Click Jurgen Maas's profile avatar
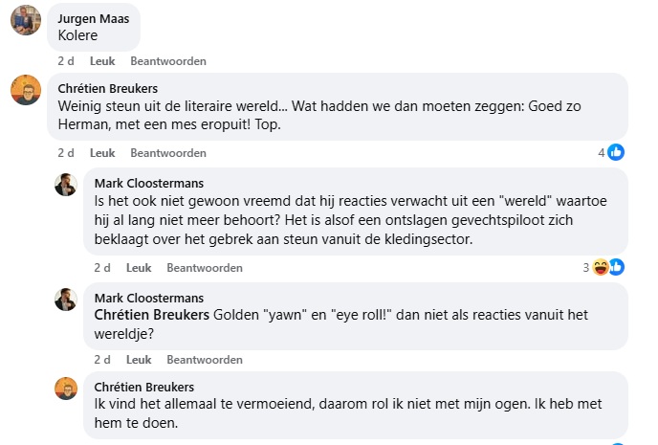Image resolution: width=658 pixels, height=445 pixels. [25, 19]
